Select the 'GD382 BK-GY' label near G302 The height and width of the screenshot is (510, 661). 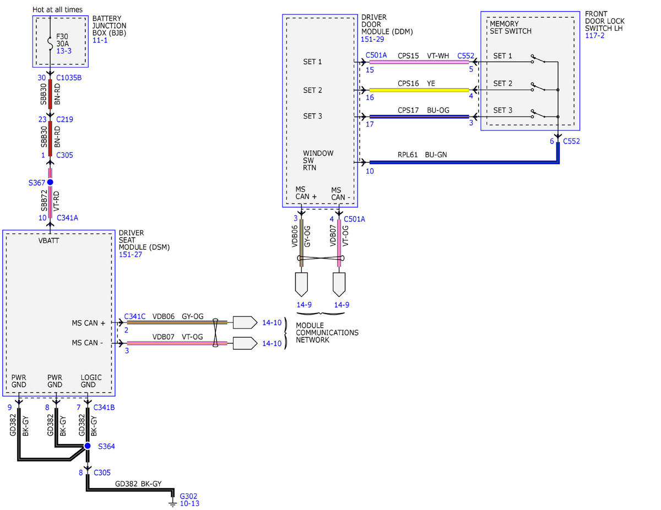tap(138, 485)
